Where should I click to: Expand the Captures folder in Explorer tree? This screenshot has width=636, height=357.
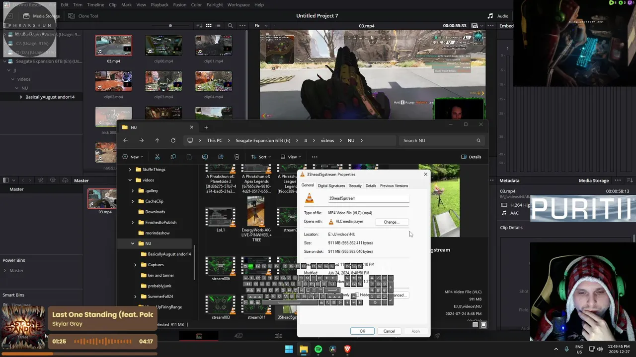point(135,265)
